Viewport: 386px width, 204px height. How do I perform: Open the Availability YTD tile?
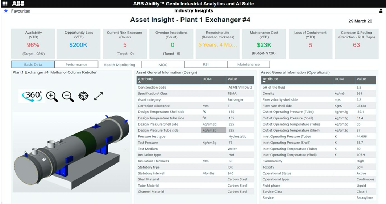(33, 43)
